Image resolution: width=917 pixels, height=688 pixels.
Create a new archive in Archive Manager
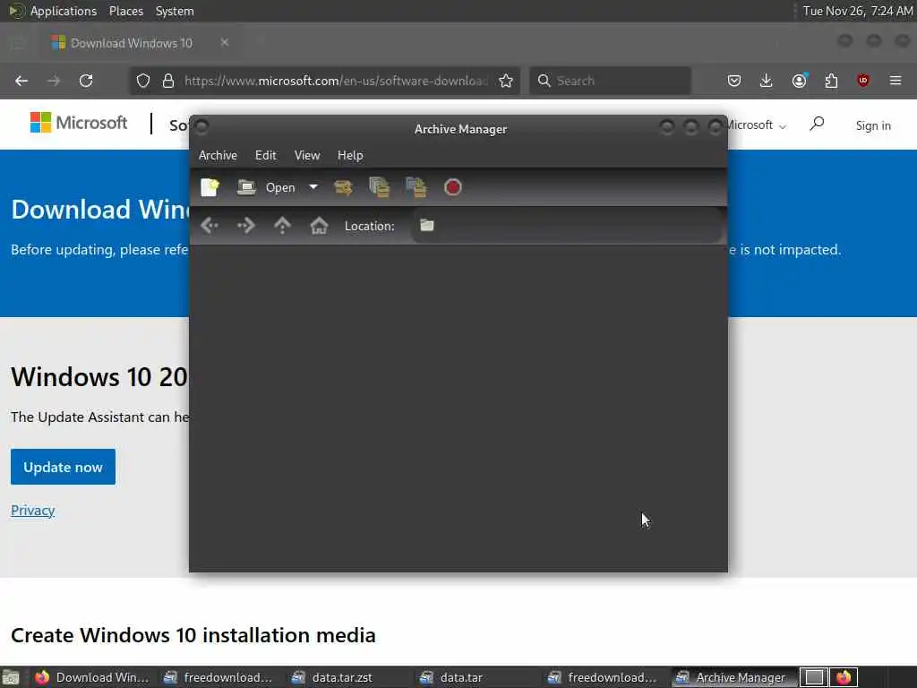[x=210, y=187]
